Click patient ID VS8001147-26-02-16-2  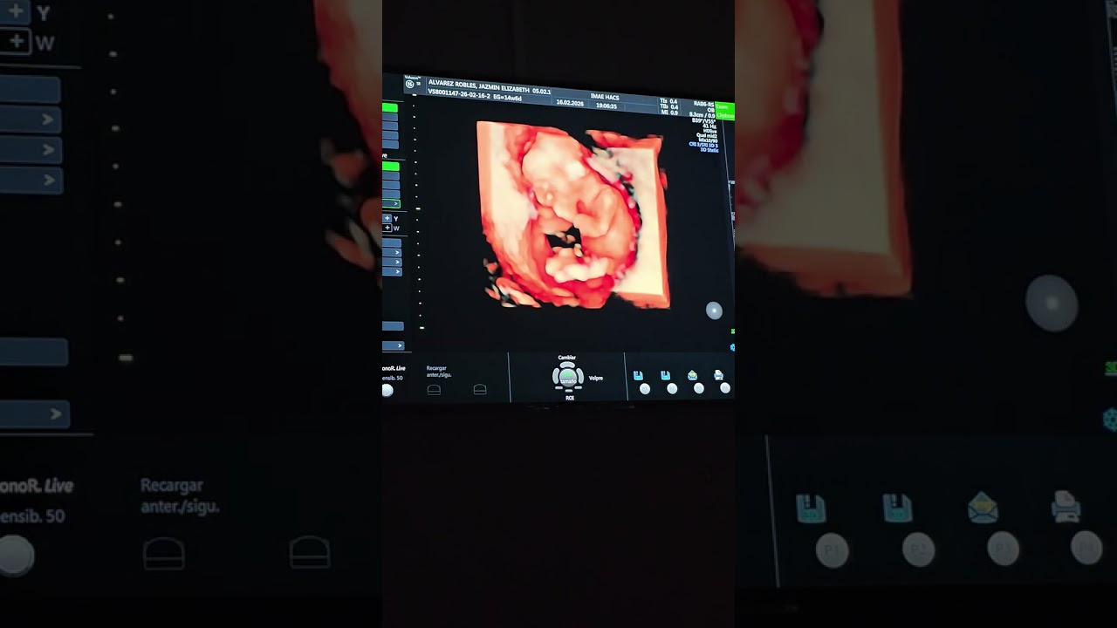click(x=459, y=94)
